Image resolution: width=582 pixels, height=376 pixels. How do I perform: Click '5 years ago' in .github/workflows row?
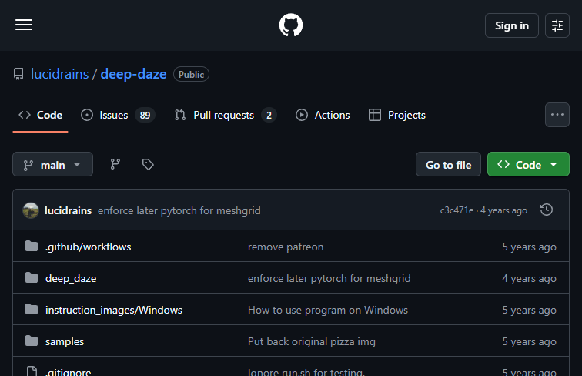pyautogui.click(x=529, y=247)
